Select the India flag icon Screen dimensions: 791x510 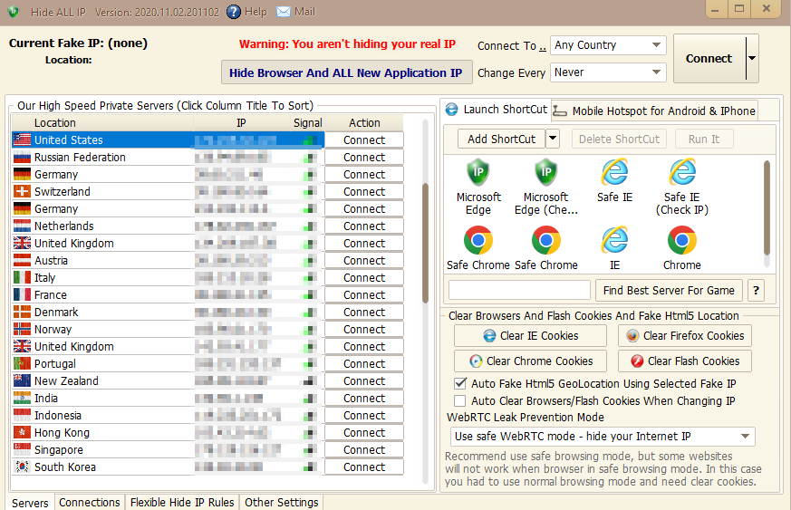coord(22,398)
